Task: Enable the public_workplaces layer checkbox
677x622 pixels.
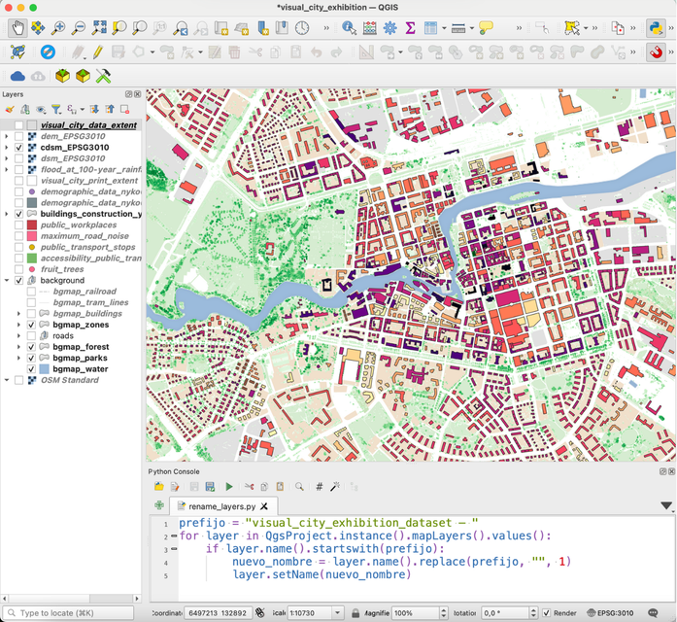Action: [x=18, y=225]
